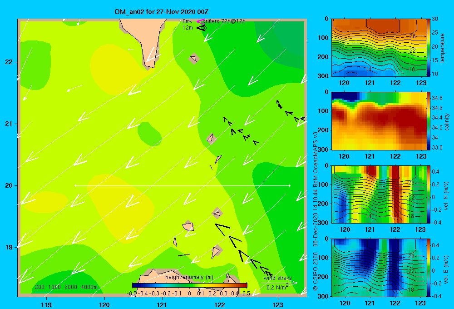Click the 'vel. E (m/s)' label
454x309 pixels.
[446, 269]
